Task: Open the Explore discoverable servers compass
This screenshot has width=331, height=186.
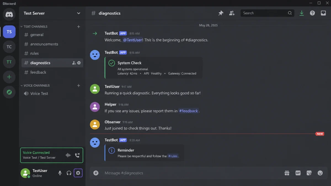Action: click(x=9, y=92)
